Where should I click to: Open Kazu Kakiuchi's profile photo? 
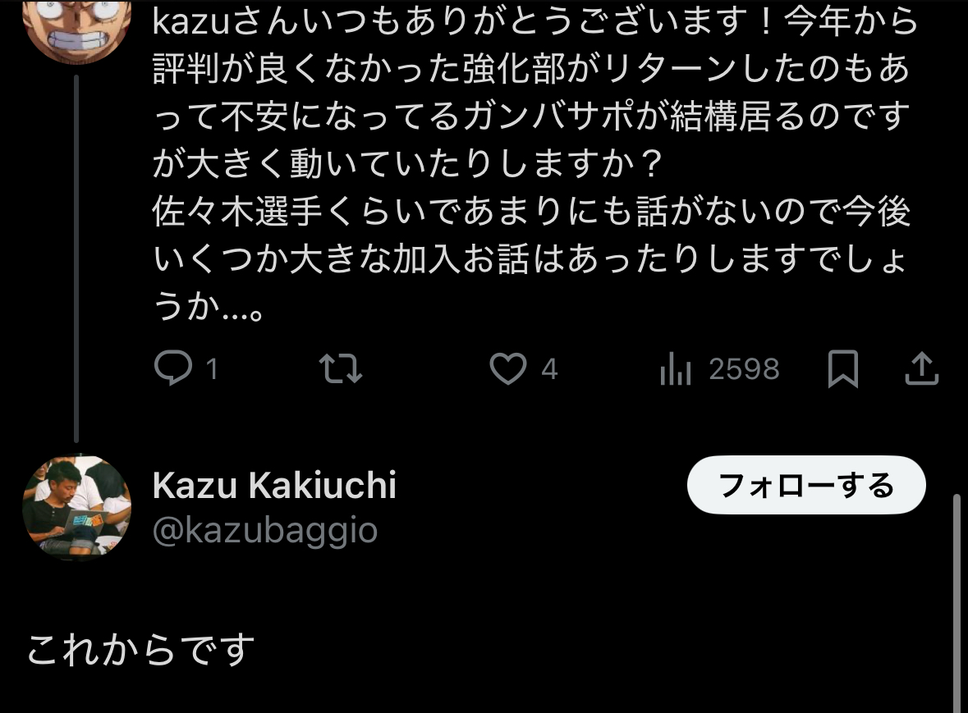76,507
